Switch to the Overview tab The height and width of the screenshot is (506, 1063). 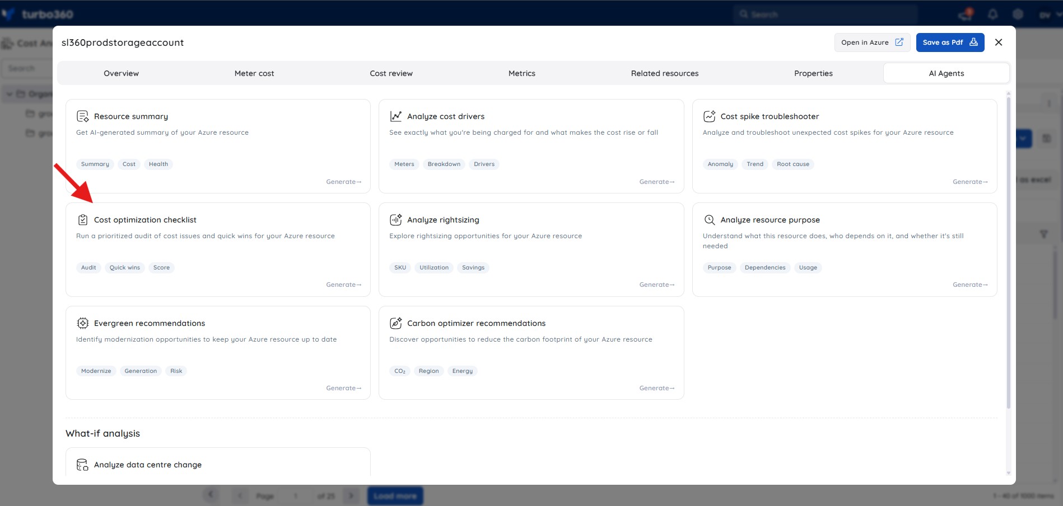click(x=122, y=73)
